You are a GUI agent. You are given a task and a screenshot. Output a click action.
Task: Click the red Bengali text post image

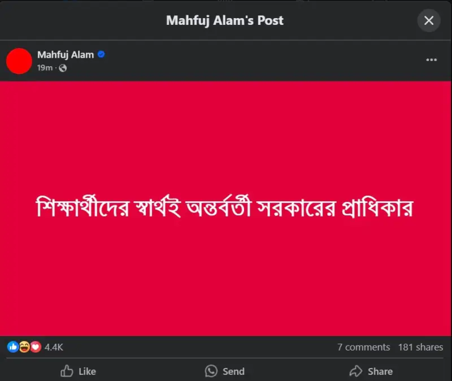pyautogui.click(x=225, y=209)
